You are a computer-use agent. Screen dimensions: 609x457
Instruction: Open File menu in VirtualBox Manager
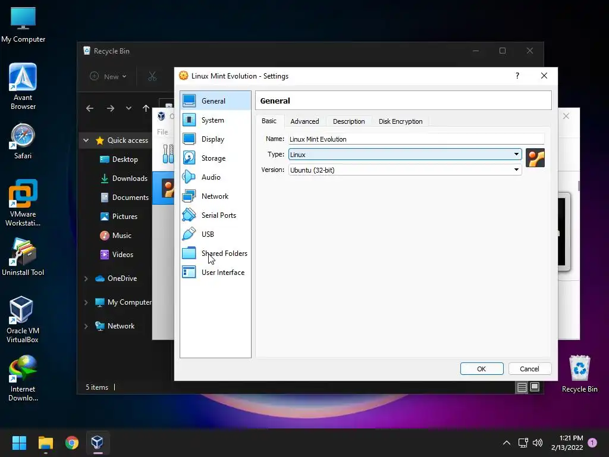(162, 132)
